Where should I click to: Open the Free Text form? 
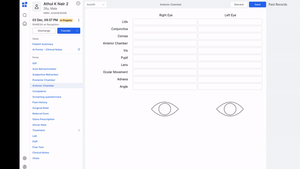(38, 147)
